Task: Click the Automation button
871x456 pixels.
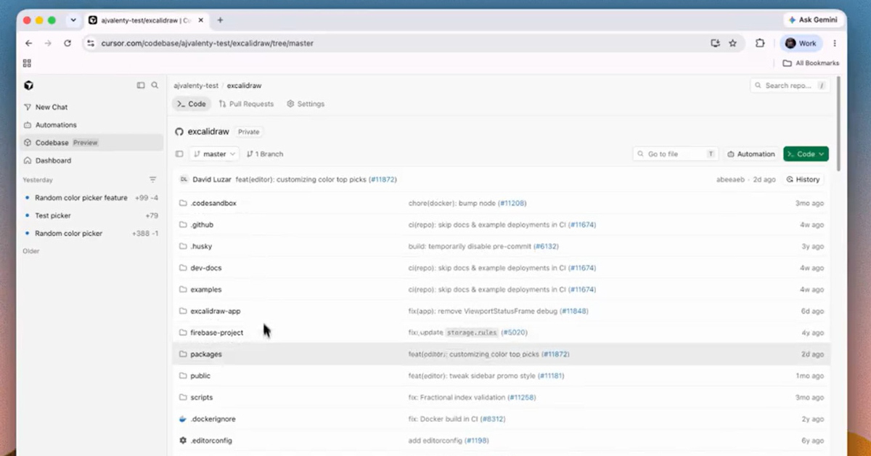Action: pyautogui.click(x=751, y=154)
